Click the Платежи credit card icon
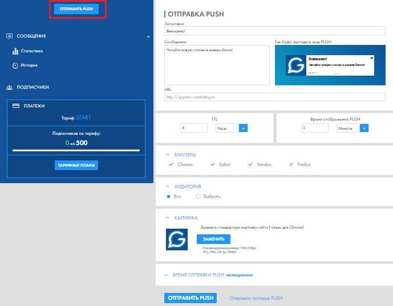This screenshot has width=393, height=306. pos(16,106)
